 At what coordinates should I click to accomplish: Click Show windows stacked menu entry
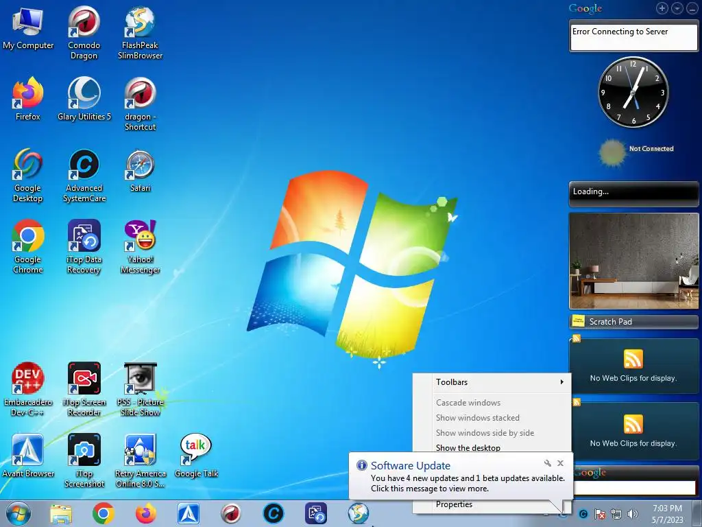(x=492, y=418)
